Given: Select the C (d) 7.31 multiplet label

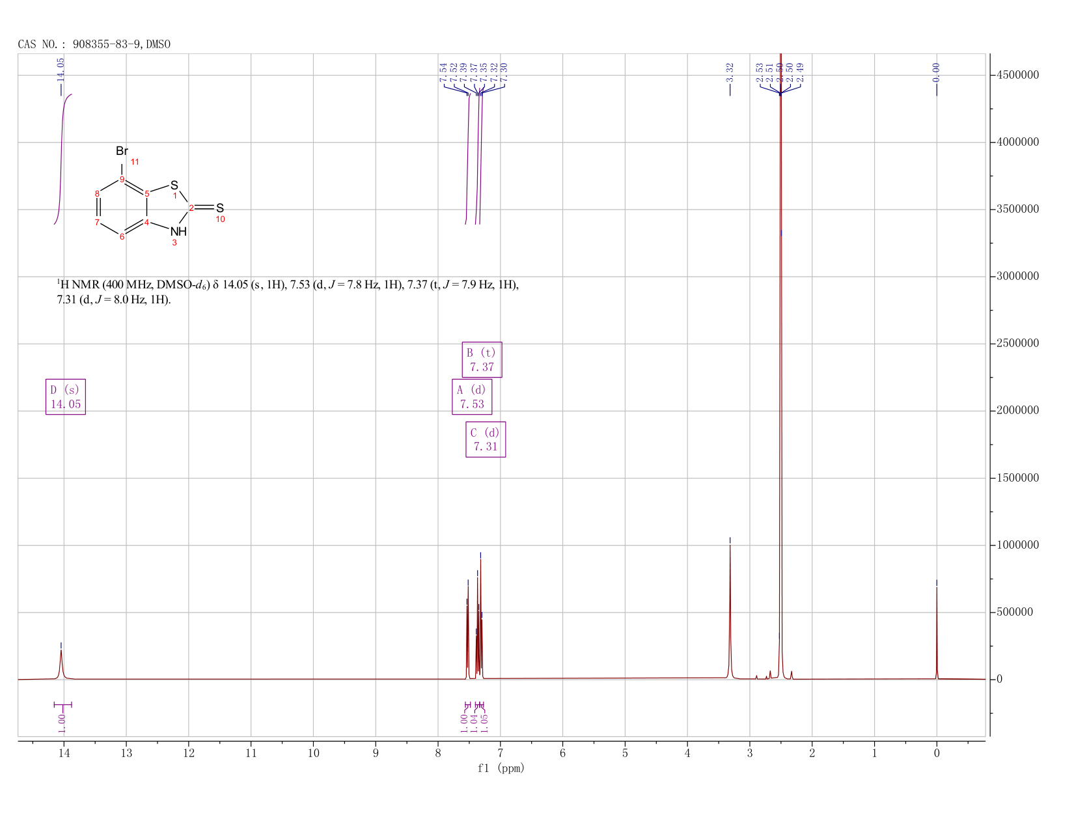Looking at the screenshot, I should click(486, 439).
